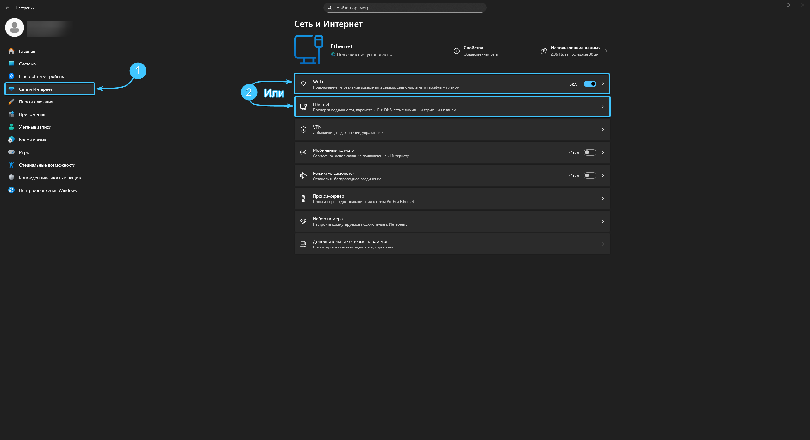
Task: Select Центр обновления Windows in sidebar
Action: (x=47, y=190)
